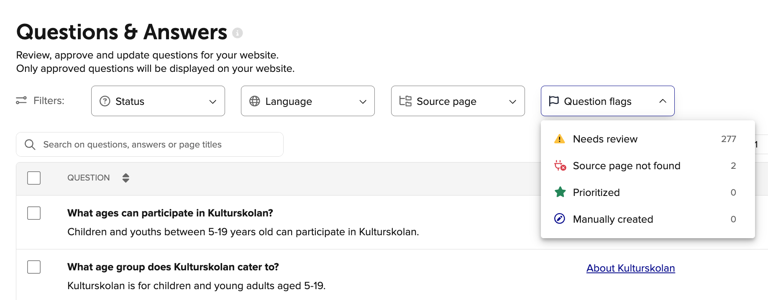Toggle the select-all checkbox in the table header
The width and height of the screenshot is (768, 300).
pos(34,178)
